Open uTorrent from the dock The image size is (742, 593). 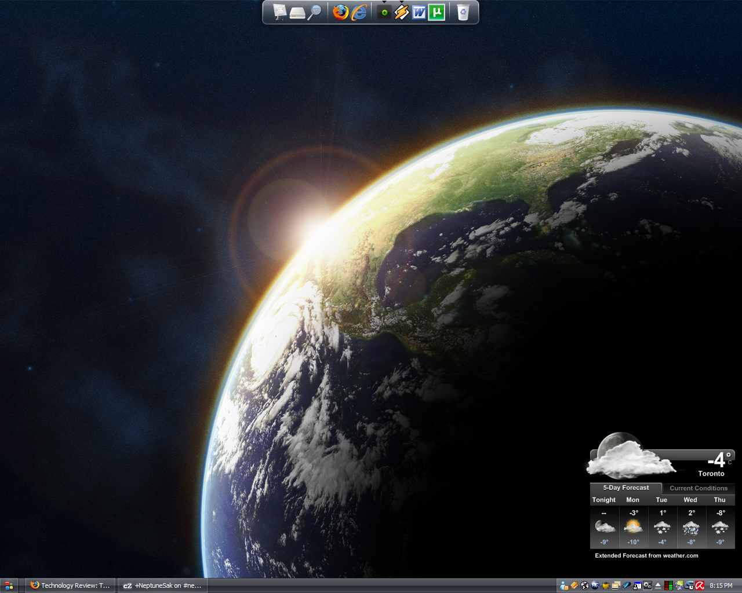(x=437, y=12)
